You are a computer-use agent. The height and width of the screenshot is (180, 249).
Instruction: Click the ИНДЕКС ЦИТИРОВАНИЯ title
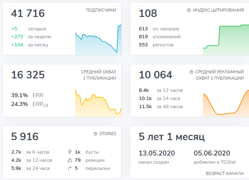[218, 10]
